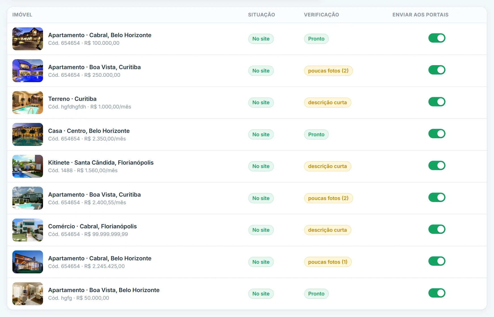
Task: Open 'descrição curta' badge on the Kitinete row
Action: pyautogui.click(x=327, y=166)
